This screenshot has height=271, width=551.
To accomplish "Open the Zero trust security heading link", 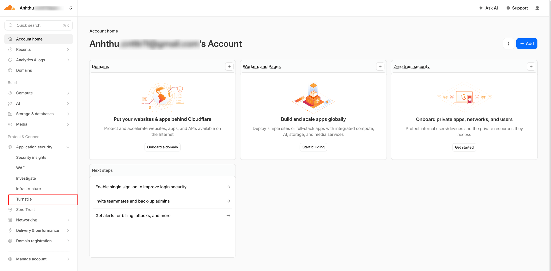I will click(411, 66).
